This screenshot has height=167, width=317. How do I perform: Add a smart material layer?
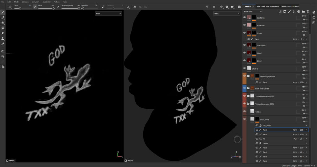click(299, 12)
